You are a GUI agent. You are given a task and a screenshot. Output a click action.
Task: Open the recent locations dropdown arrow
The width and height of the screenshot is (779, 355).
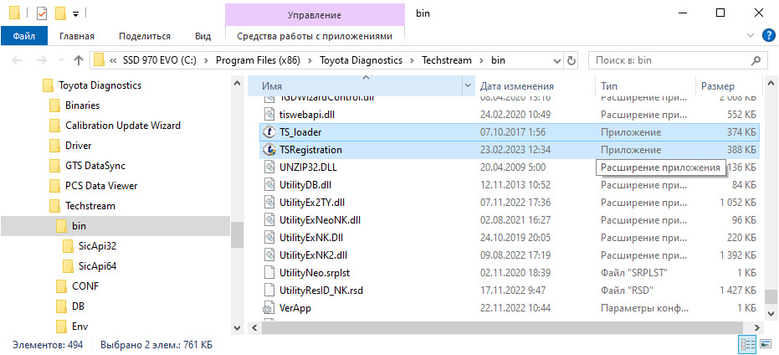pyautogui.click(x=62, y=60)
